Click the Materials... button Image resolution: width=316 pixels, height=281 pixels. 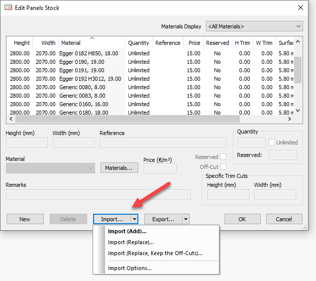pyautogui.click(x=119, y=168)
